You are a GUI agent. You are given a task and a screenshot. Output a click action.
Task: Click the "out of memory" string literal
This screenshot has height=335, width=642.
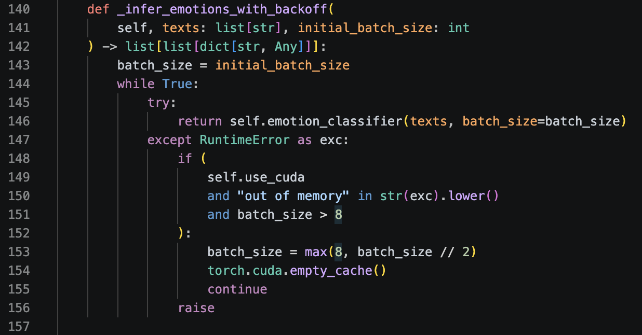[x=297, y=196]
